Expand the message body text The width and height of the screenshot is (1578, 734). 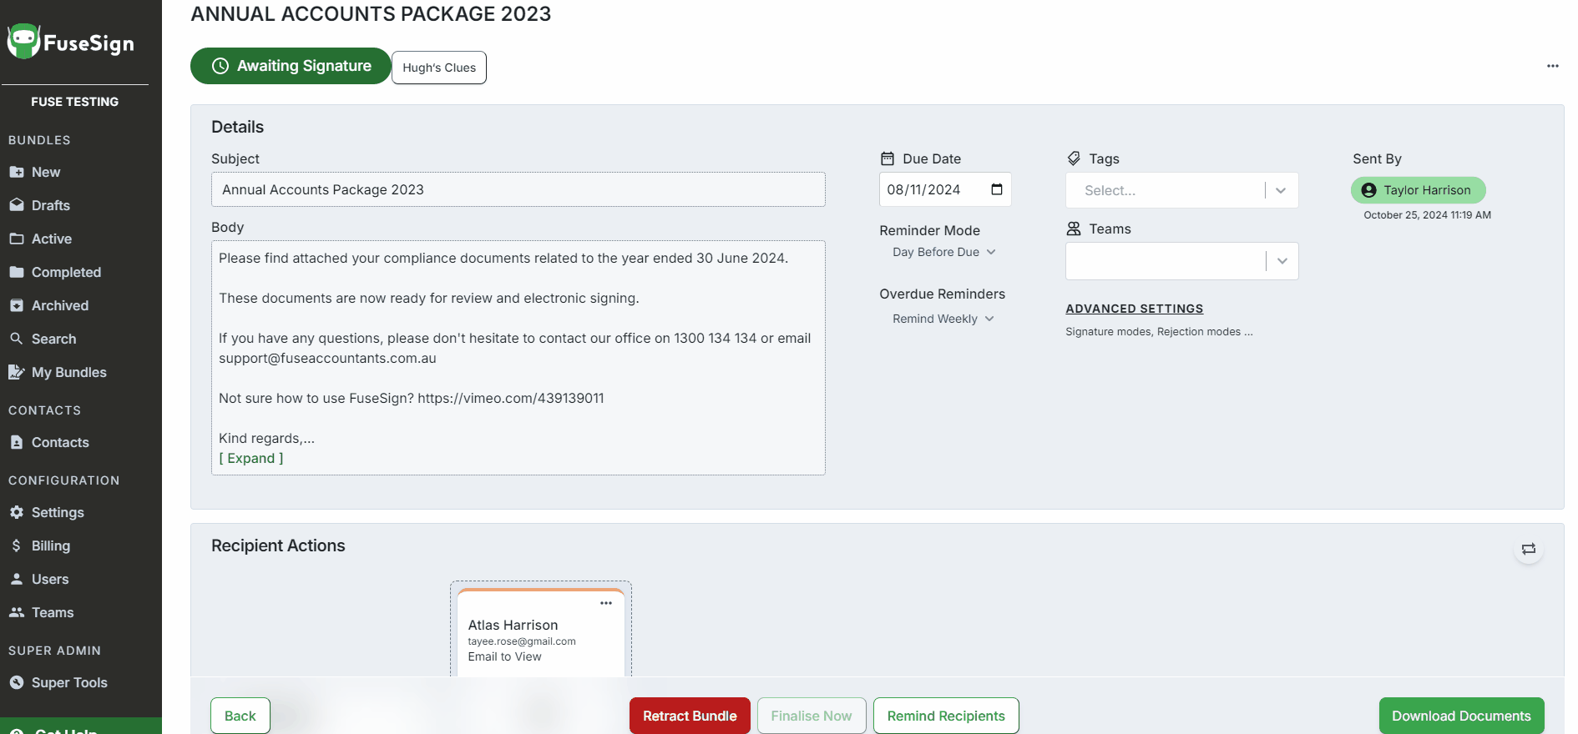pyautogui.click(x=251, y=458)
